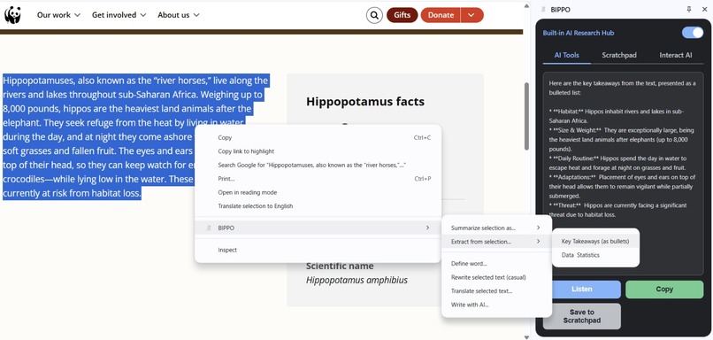713x340 pixels.
Task: Pin the BIPPO side panel
Action: tap(689, 9)
